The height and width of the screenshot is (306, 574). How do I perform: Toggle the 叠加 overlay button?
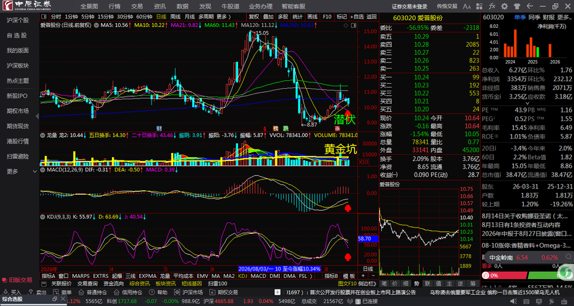click(268, 17)
